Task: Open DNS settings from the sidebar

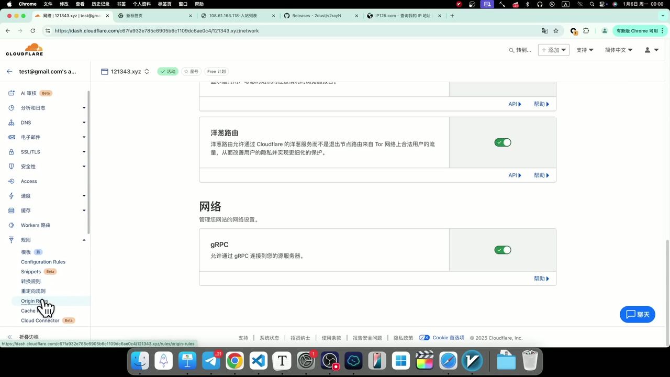Action: tap(25, 122)
